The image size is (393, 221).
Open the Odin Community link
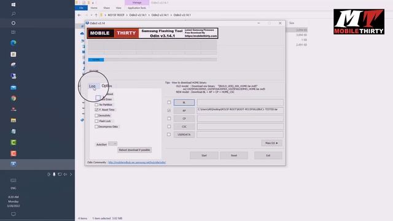[x=137, y=162]
